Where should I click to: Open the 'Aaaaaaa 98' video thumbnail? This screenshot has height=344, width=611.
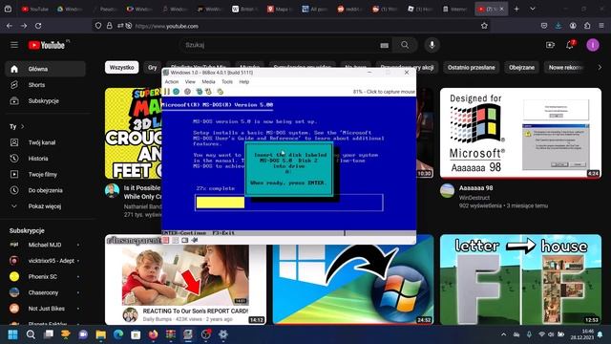[520, 133]
